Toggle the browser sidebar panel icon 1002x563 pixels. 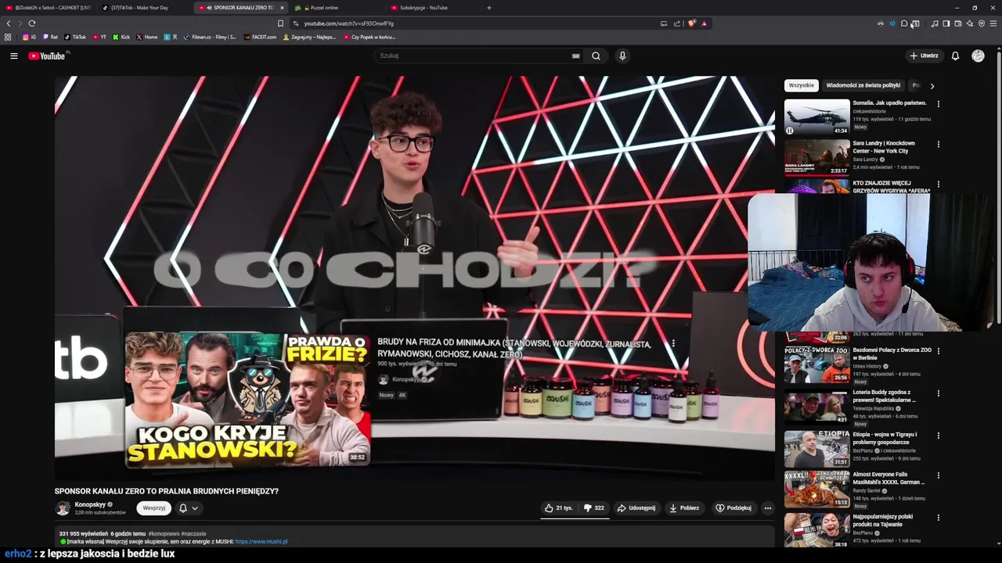click(x=946, y=23)
